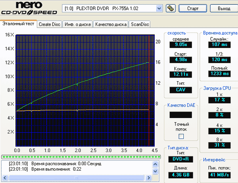Click the start speed value 4.98x

pyautogui.click(x=180, y=59)
